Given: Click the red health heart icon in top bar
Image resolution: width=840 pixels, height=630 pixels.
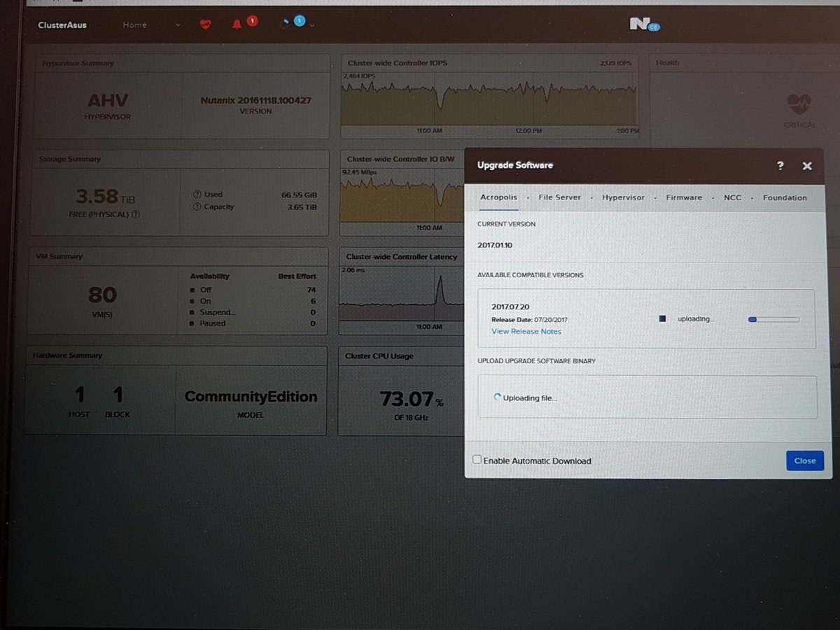Looking at the screenshot, I should click(205, 24).
